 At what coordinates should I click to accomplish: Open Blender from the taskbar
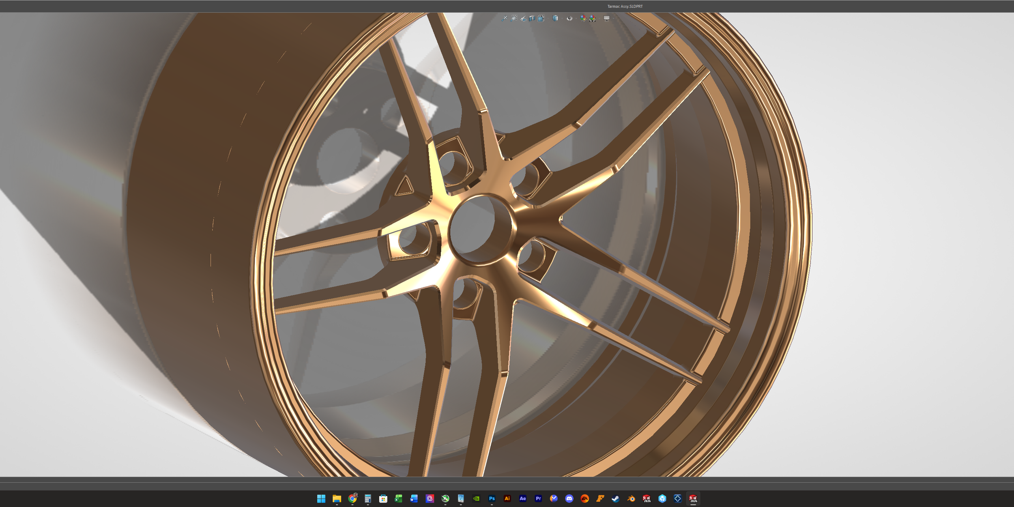click(631, 498)
